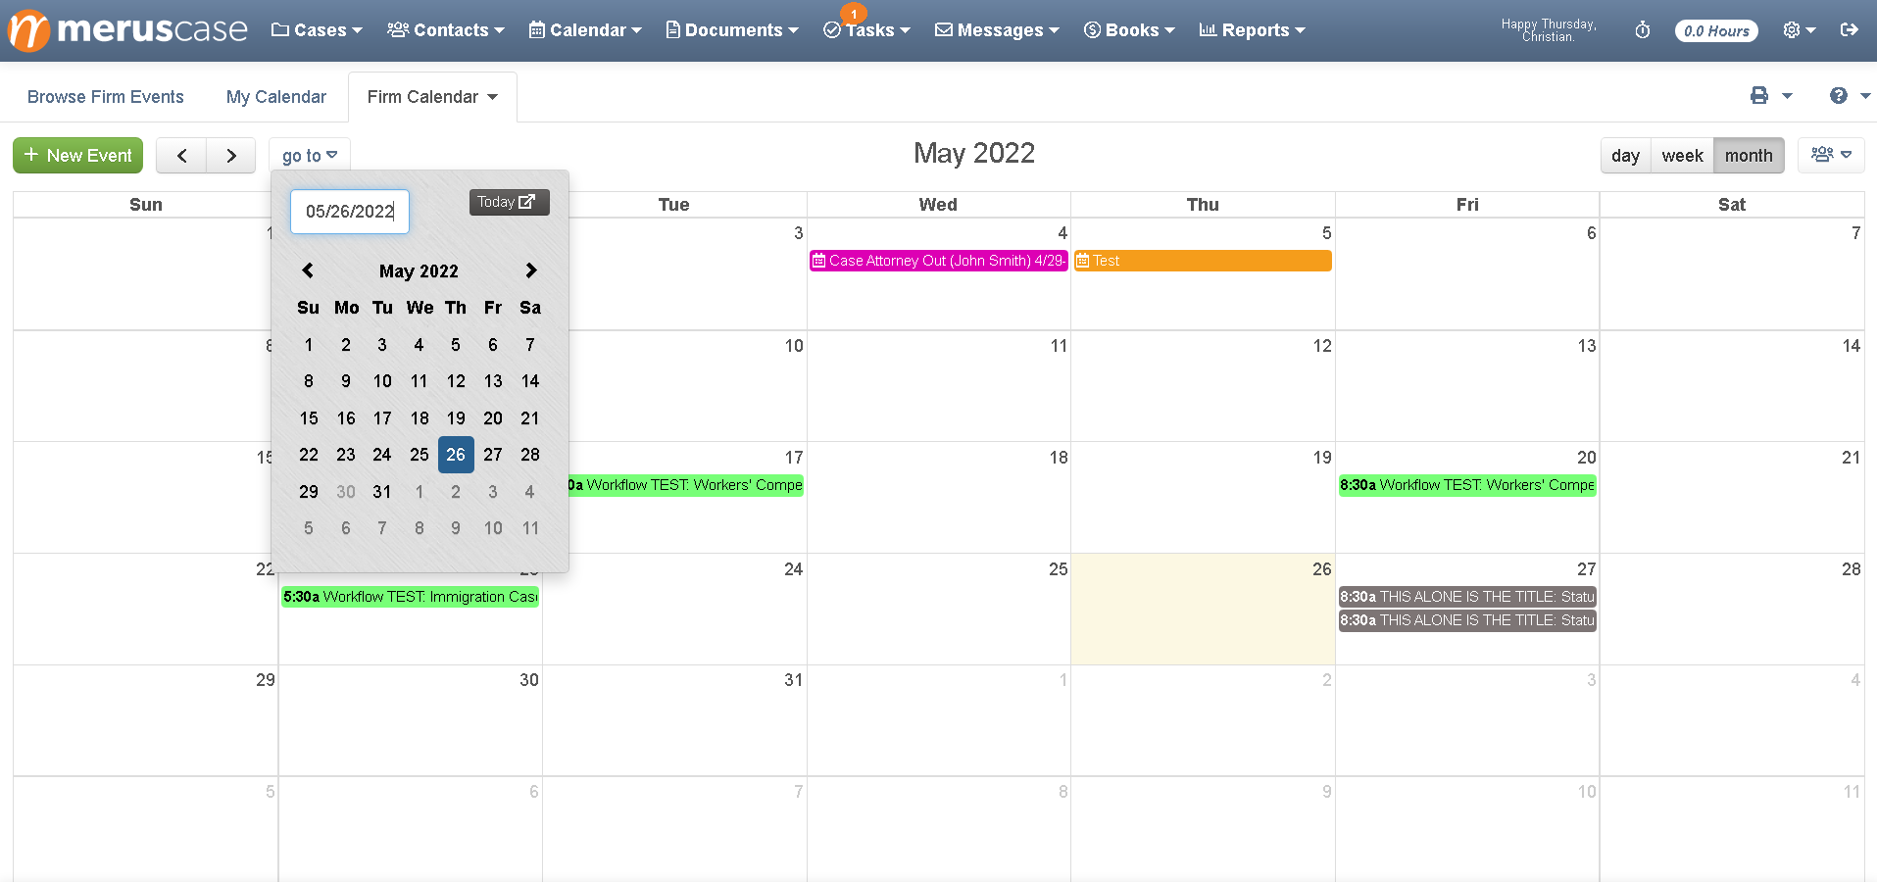Open the Contacts menu
The height and width of the screenshot is (882, 1877).
click(446, 30)
